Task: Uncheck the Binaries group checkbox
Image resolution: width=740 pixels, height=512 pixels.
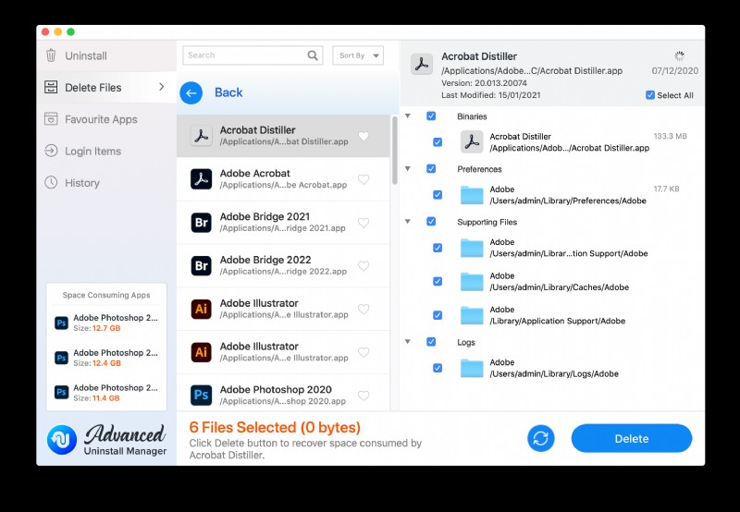Action: coord(431,116)
